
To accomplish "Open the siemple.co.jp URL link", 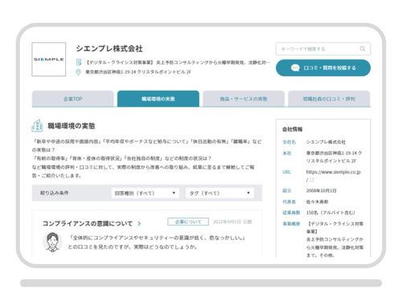I will coord(333,172).
